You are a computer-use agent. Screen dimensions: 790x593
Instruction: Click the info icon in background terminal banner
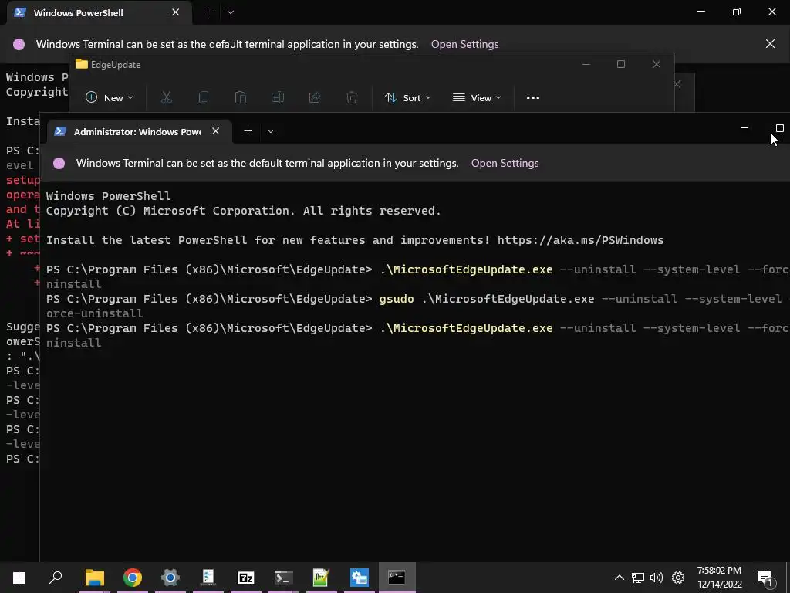[x=19, y=44]
